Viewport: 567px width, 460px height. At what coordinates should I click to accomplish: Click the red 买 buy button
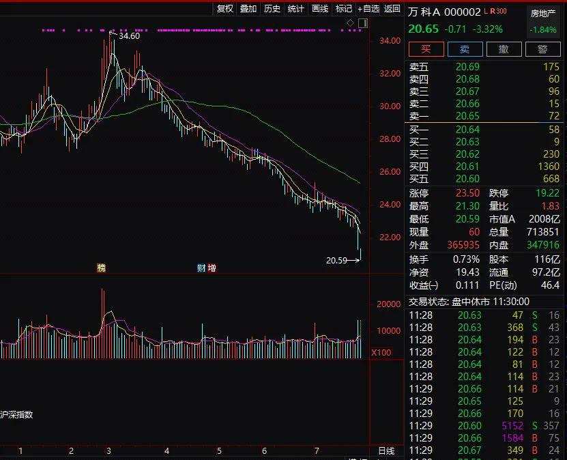click(x=426, y=49)
